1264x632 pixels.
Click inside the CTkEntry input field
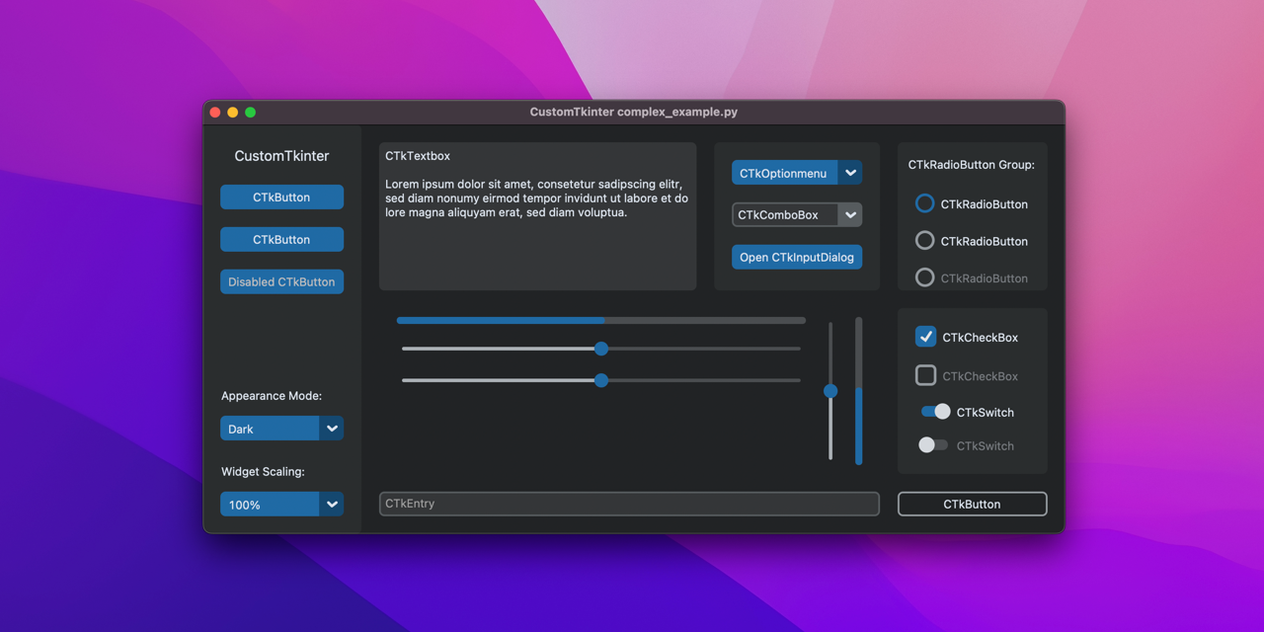tap(629, 504)
